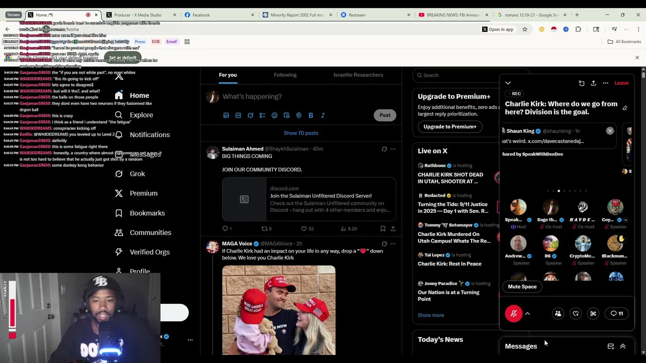The image size is (646, 363).
Task: Pop out the Space window icon
Action: pos(581,83)
